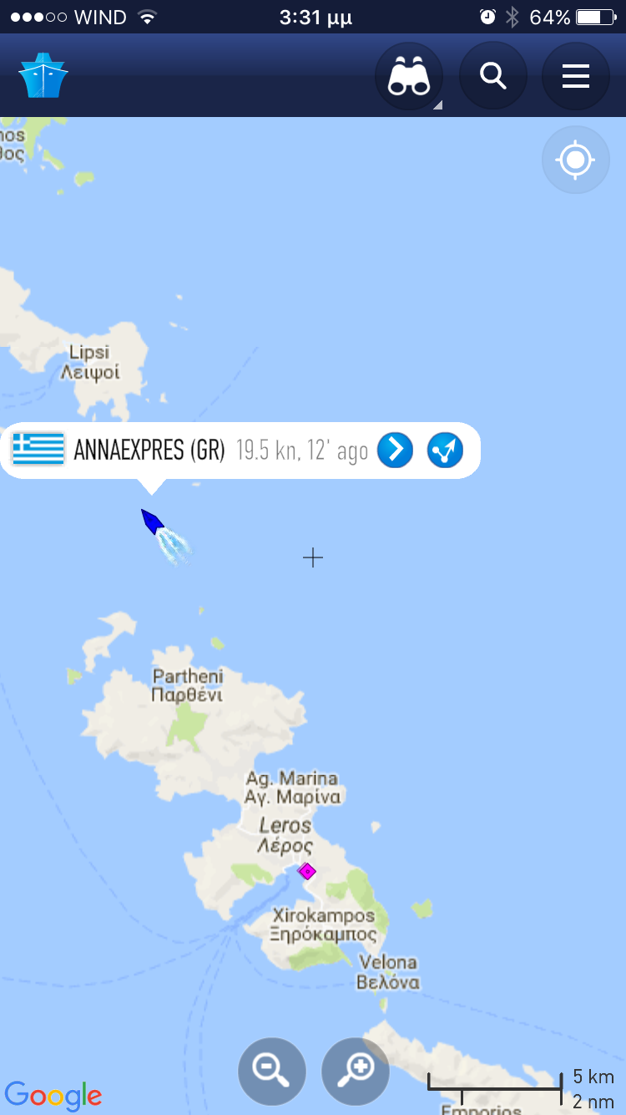Zoom out the map
Viewport: 626px width, 1115px height.
click(x=272, y=1072)
